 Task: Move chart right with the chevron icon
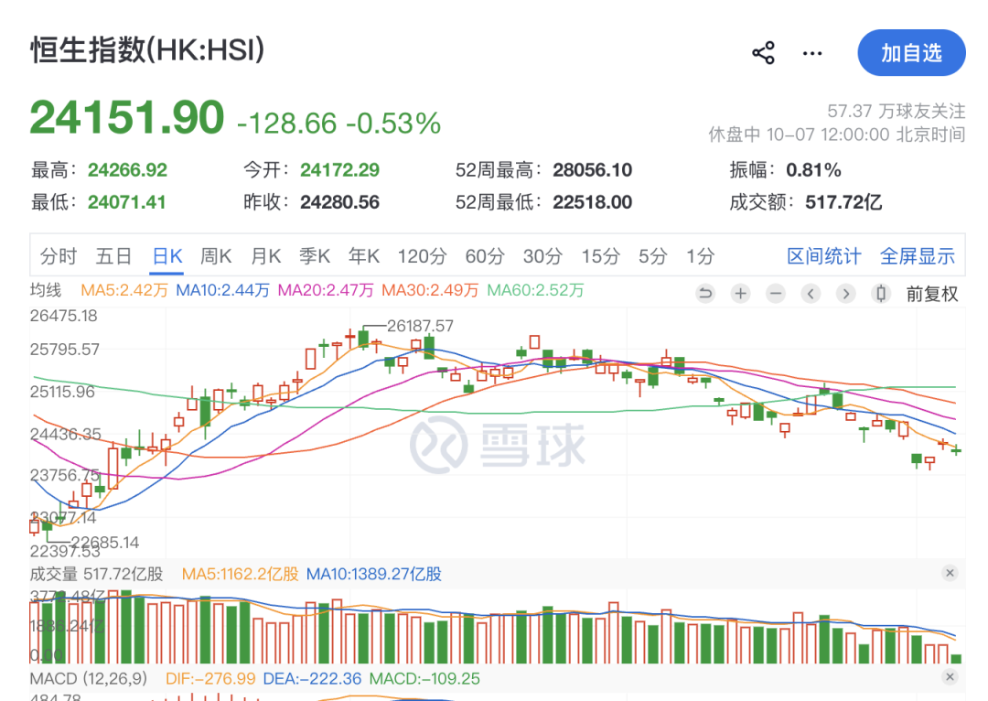[846, 293]
